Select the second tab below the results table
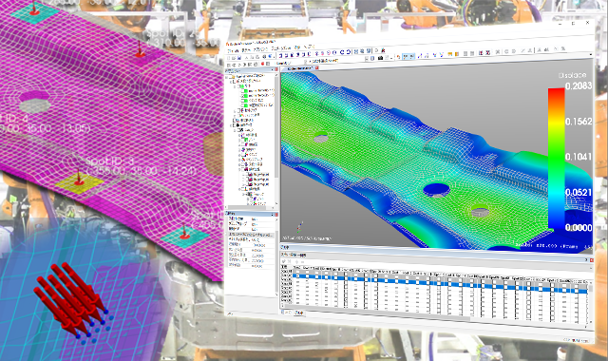This screenshot has height=361, width=608. [299, 313]
